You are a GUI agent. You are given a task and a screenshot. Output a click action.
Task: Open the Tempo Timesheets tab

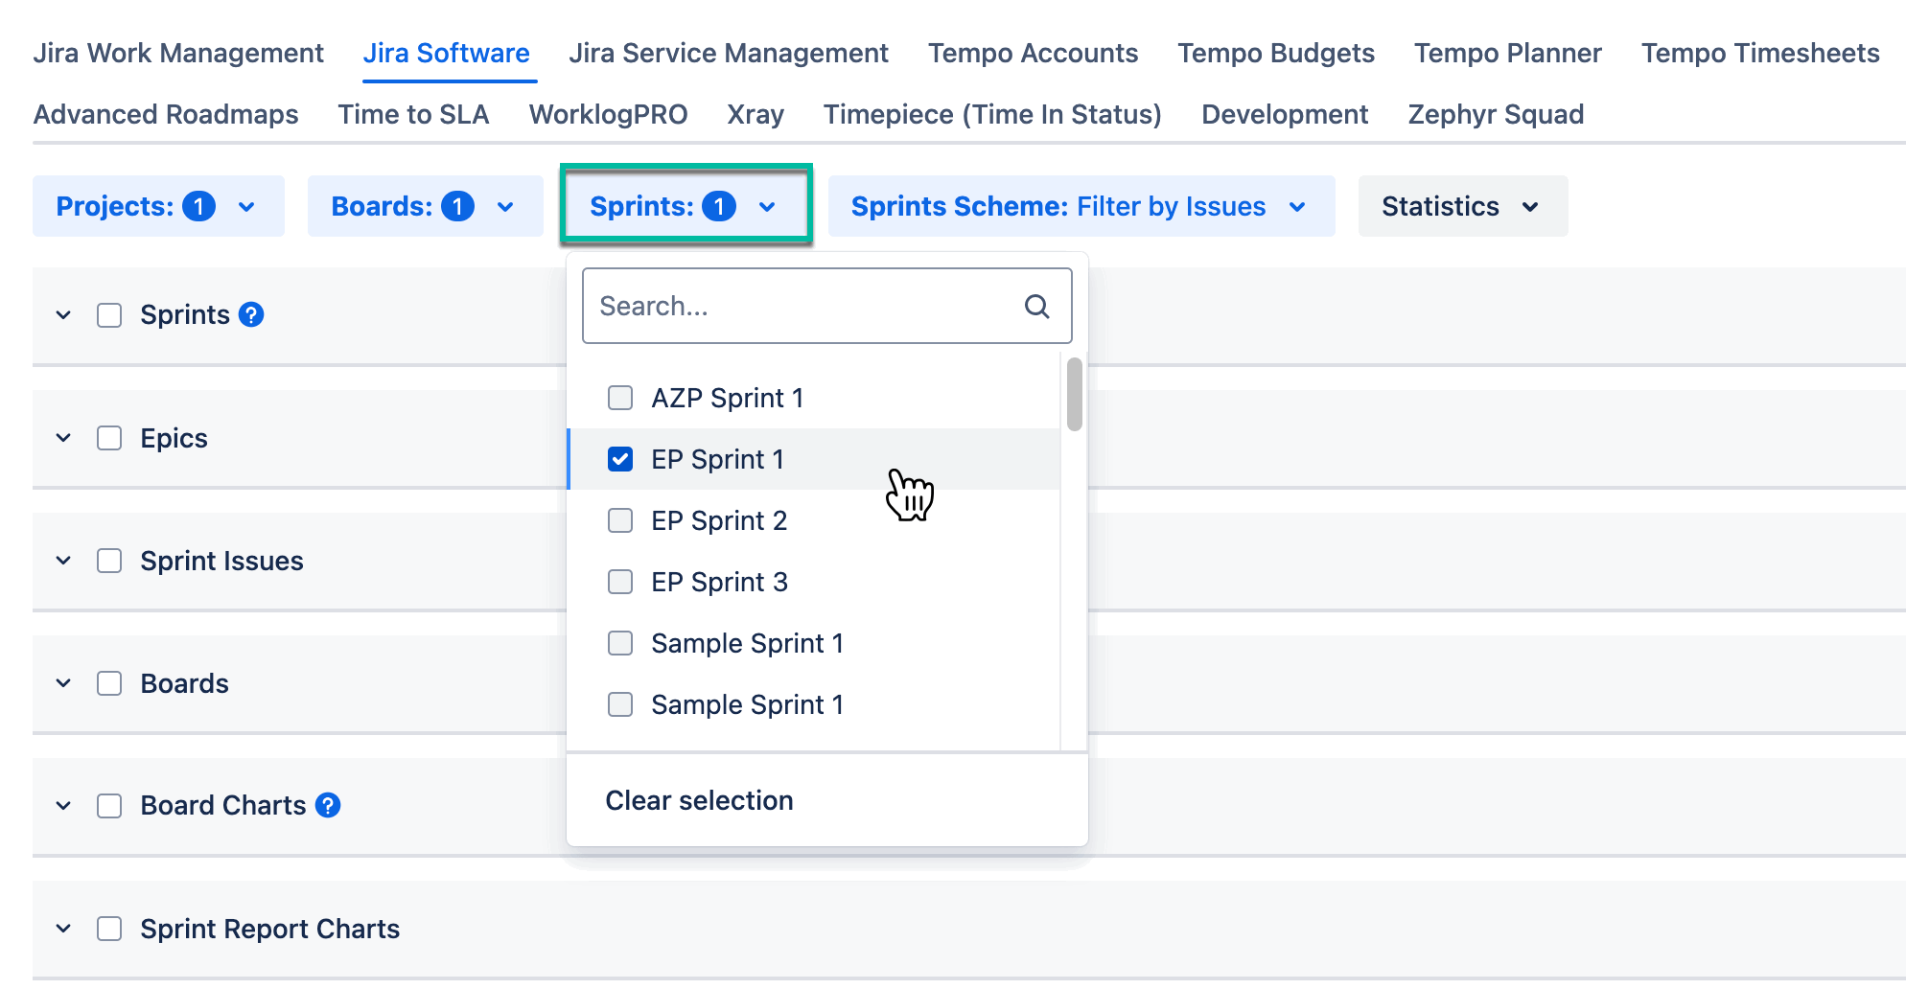1759,53
